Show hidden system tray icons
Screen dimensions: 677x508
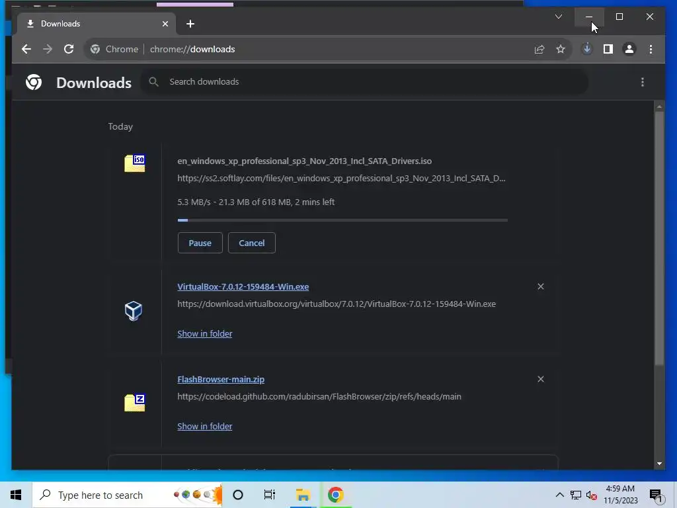pyautogui.click(x=559, y=495)
